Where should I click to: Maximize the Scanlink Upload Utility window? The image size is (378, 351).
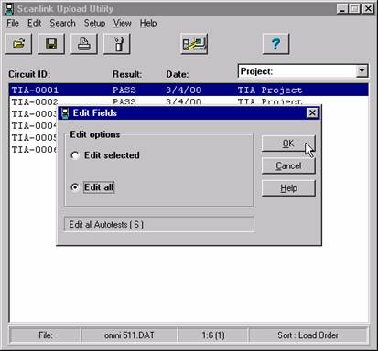coord(354,8)
